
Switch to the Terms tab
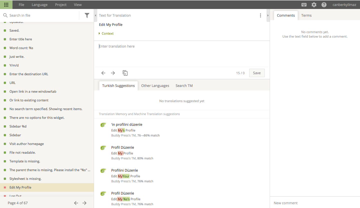306,15
